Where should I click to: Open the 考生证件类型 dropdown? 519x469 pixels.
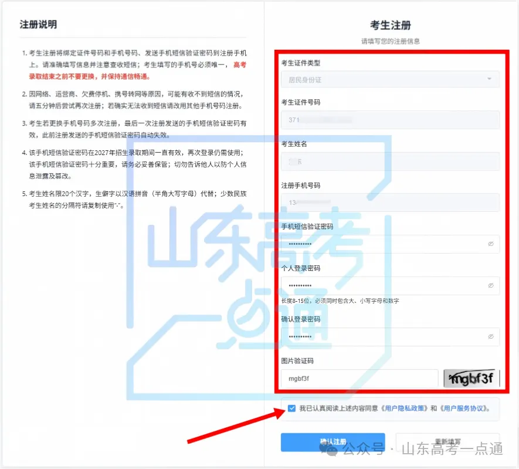[390, 79]
